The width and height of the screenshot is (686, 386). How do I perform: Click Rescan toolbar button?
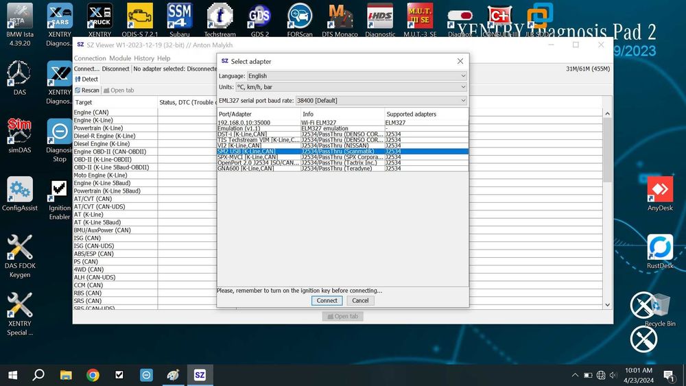point(87,90)
